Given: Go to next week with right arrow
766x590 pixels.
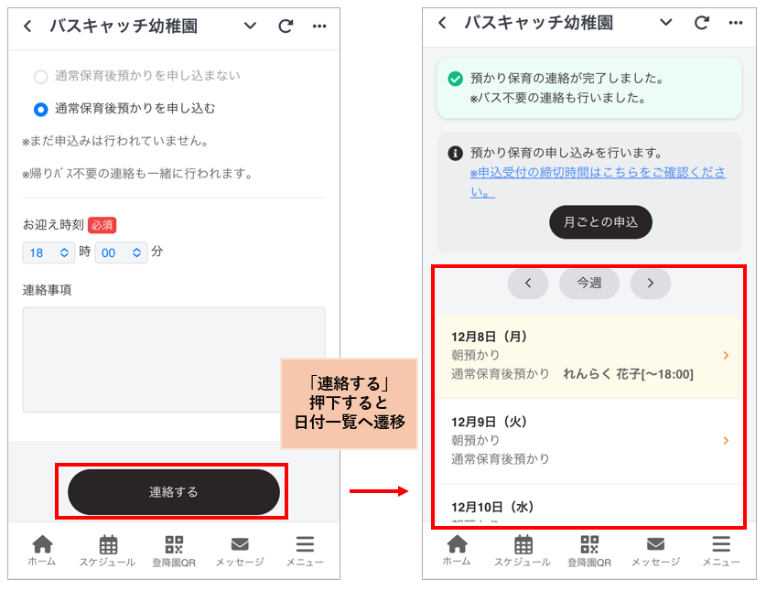Looking at the screenshot, I should point(650,284).
